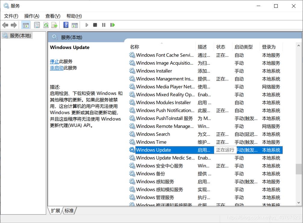Click the scrollbar up arrow in services list
Image resolution: width=303 pixels, height=223 pixels.
click(x=299, y=46)
